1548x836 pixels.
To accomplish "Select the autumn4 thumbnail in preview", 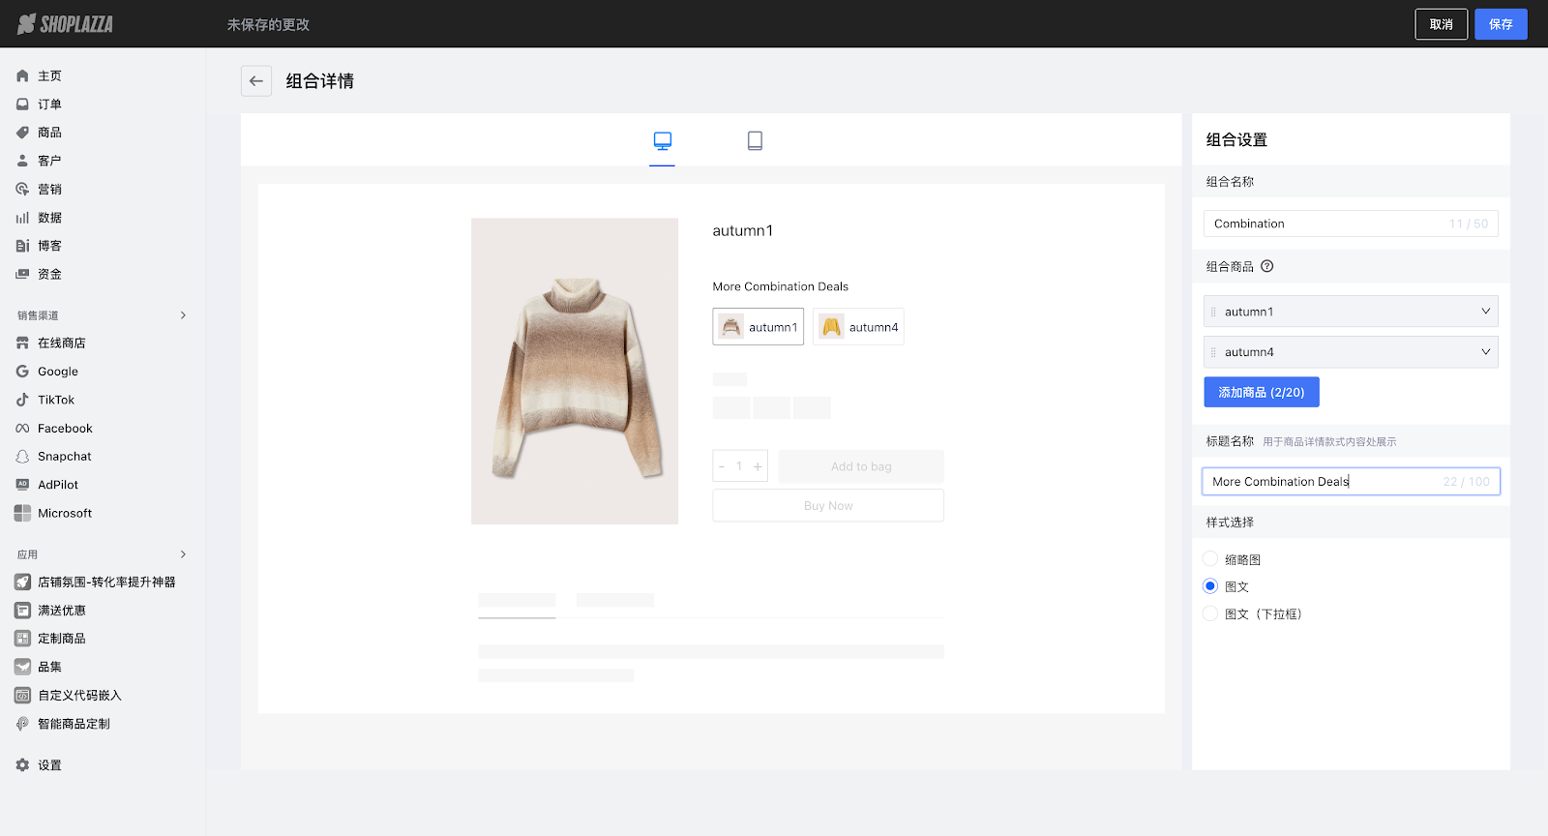I will 858,327.
